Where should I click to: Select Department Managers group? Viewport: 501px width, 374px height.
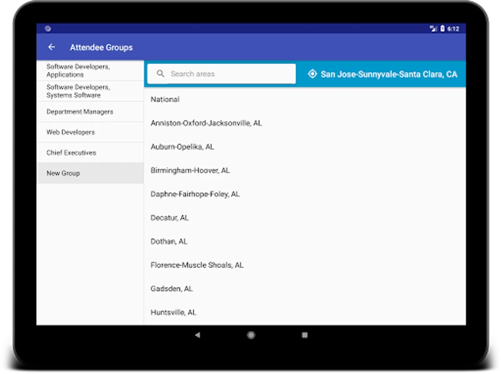90,112
